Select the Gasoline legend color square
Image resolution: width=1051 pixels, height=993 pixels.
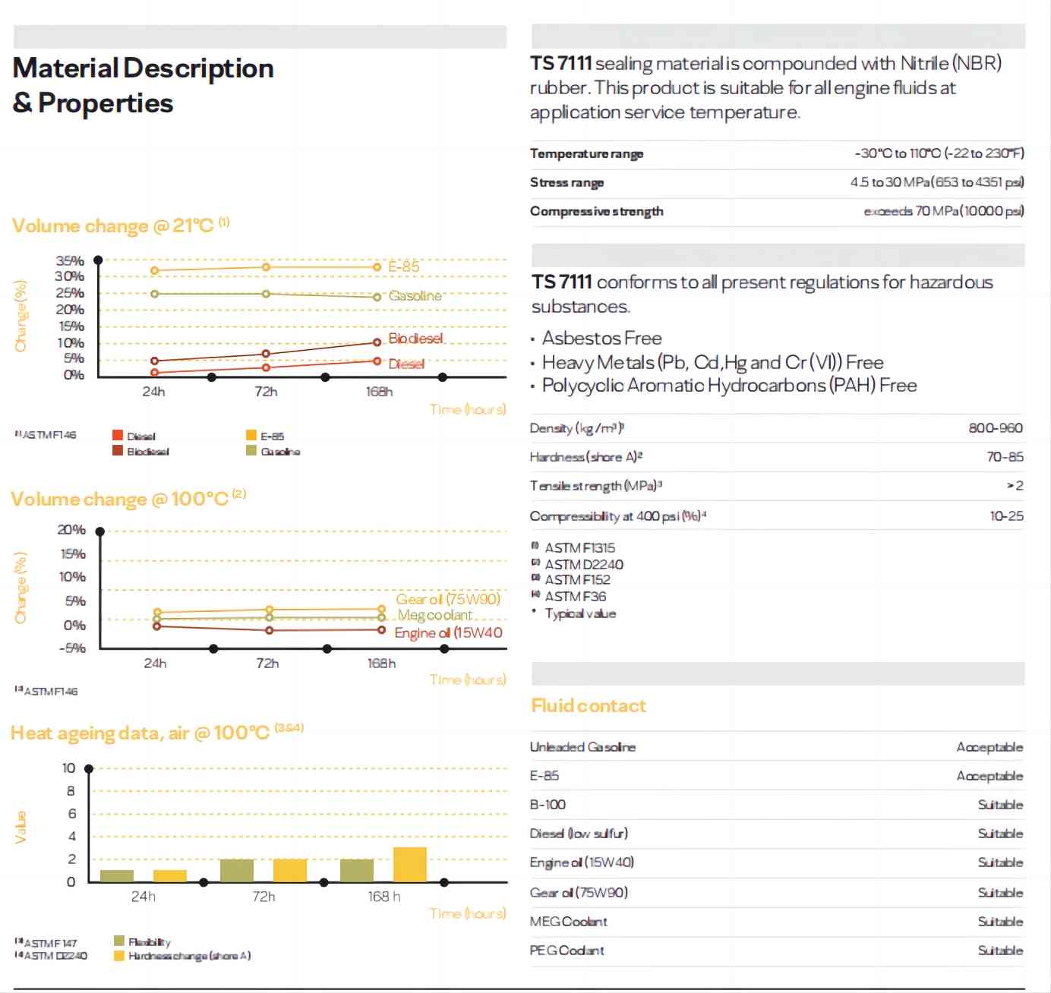pyautogui.click(x=251, y=450)
